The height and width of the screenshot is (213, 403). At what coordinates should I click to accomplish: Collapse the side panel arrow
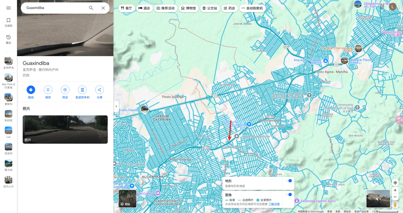point(116,106)
